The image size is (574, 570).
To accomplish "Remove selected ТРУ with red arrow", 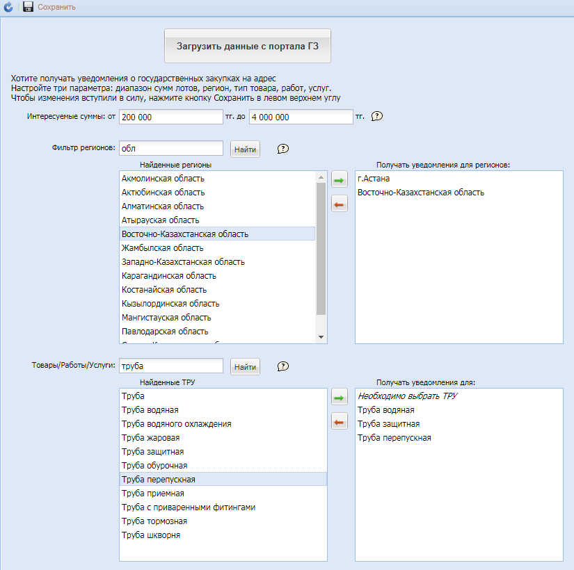I will (340, 422).
